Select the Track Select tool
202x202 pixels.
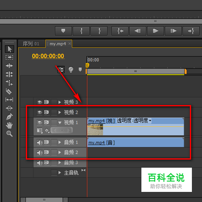click(x=9, y=57)
